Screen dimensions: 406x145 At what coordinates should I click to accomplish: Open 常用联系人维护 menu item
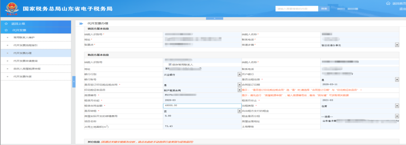35,38
